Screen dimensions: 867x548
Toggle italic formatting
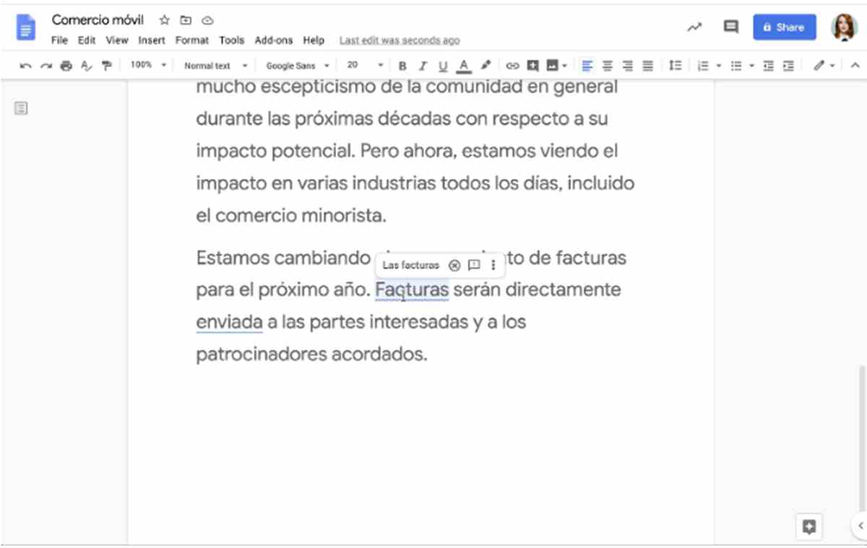(423, 65)
